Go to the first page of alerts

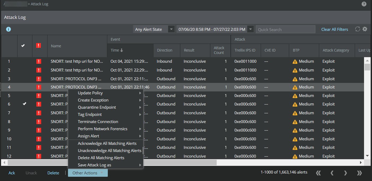point(318,173)
